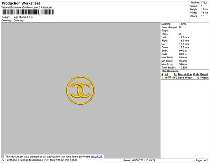Click the Zoom value 1:1

click(203, 16)
